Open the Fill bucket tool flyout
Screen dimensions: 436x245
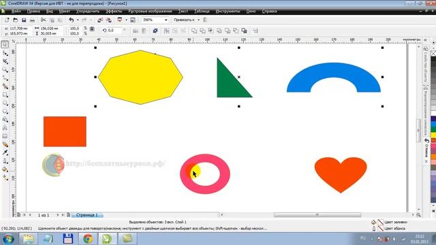5,169
